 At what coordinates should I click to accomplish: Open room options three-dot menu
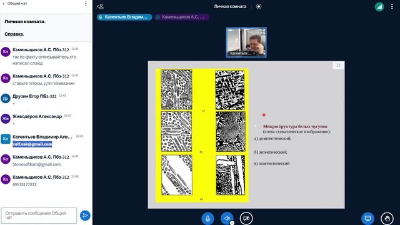392,7
